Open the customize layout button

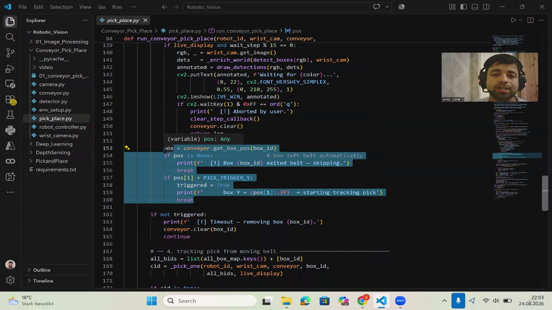coord(452,7)
